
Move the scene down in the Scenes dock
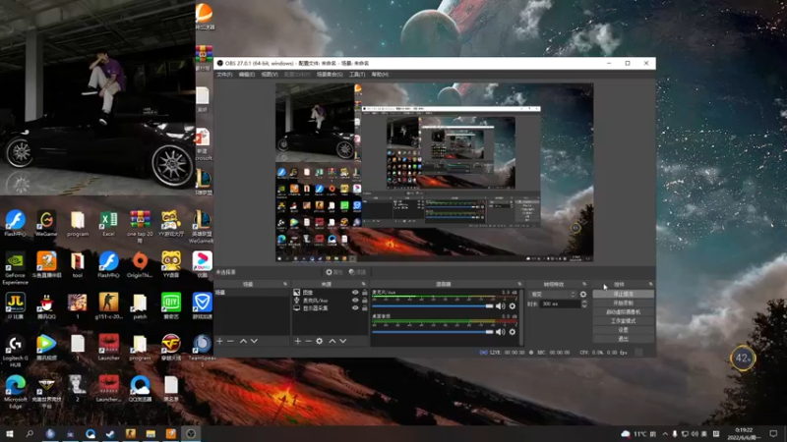point(254,341)
